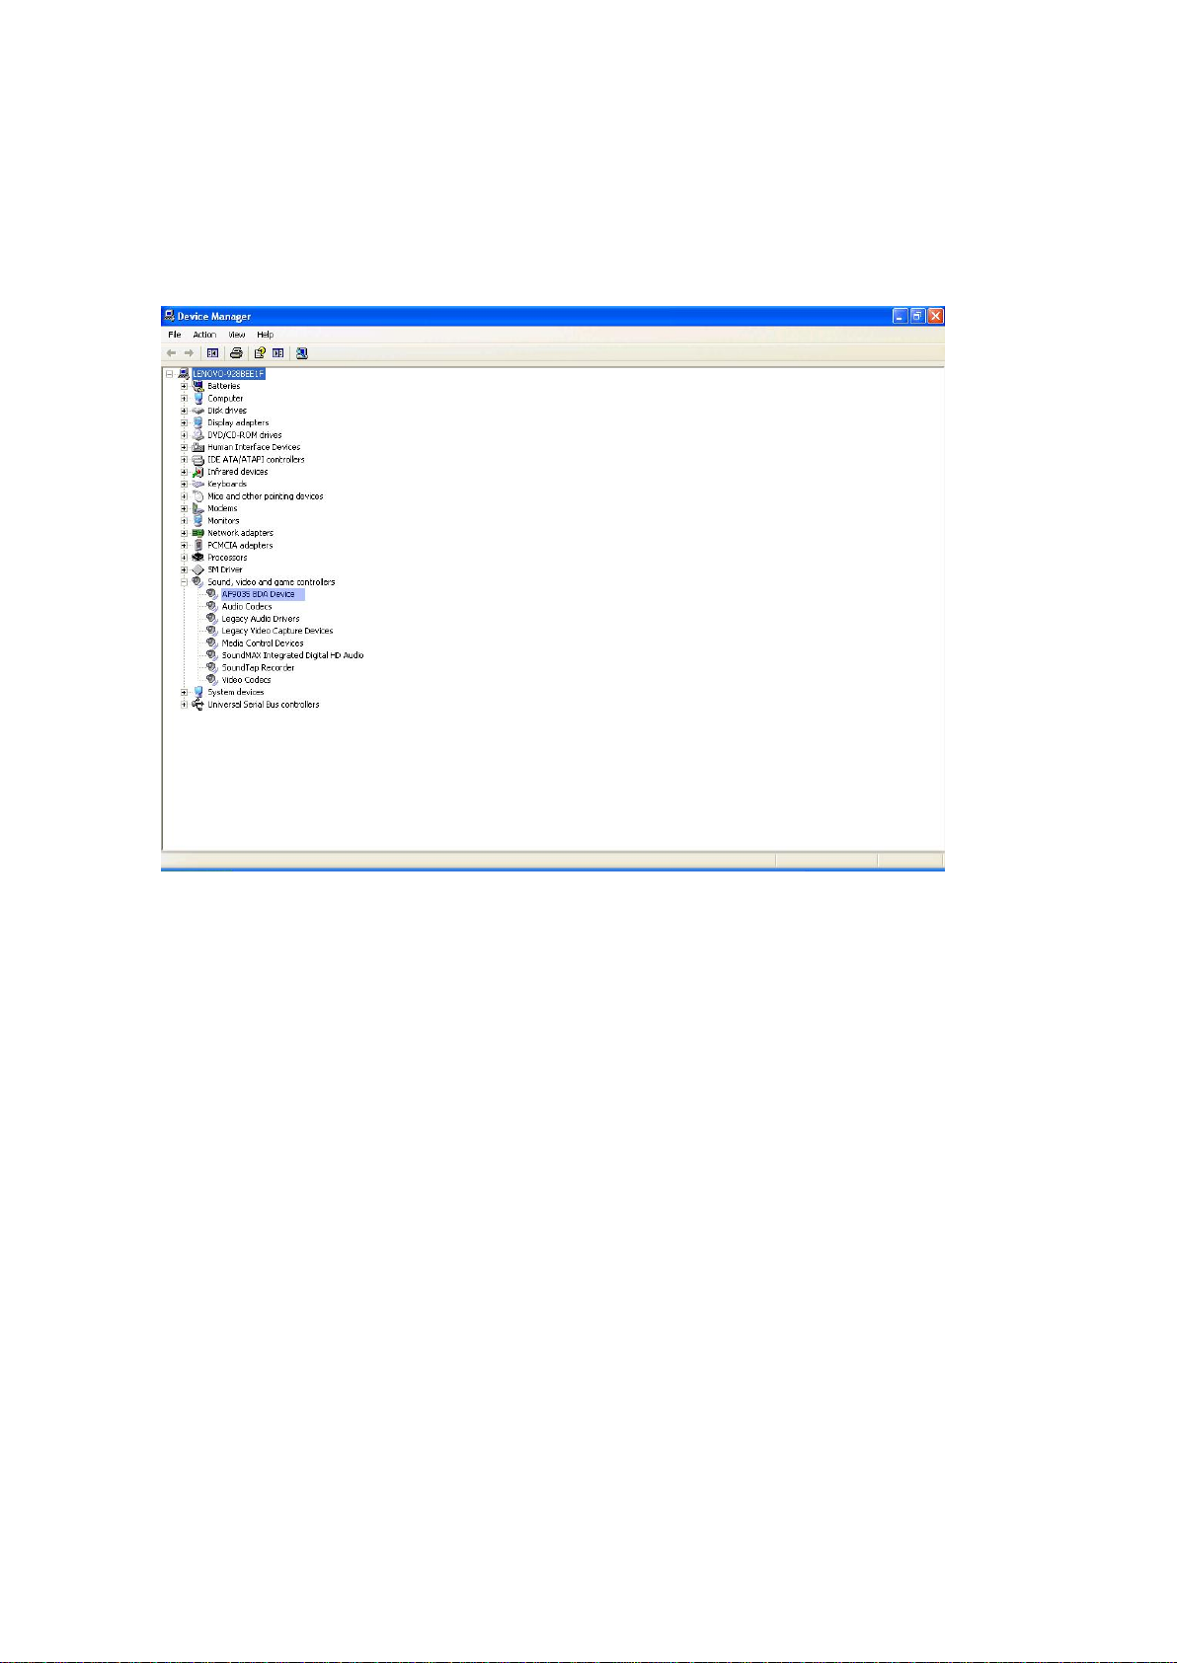Click the Keyboards category icon
The image size is (1177, 1663).
197,484
